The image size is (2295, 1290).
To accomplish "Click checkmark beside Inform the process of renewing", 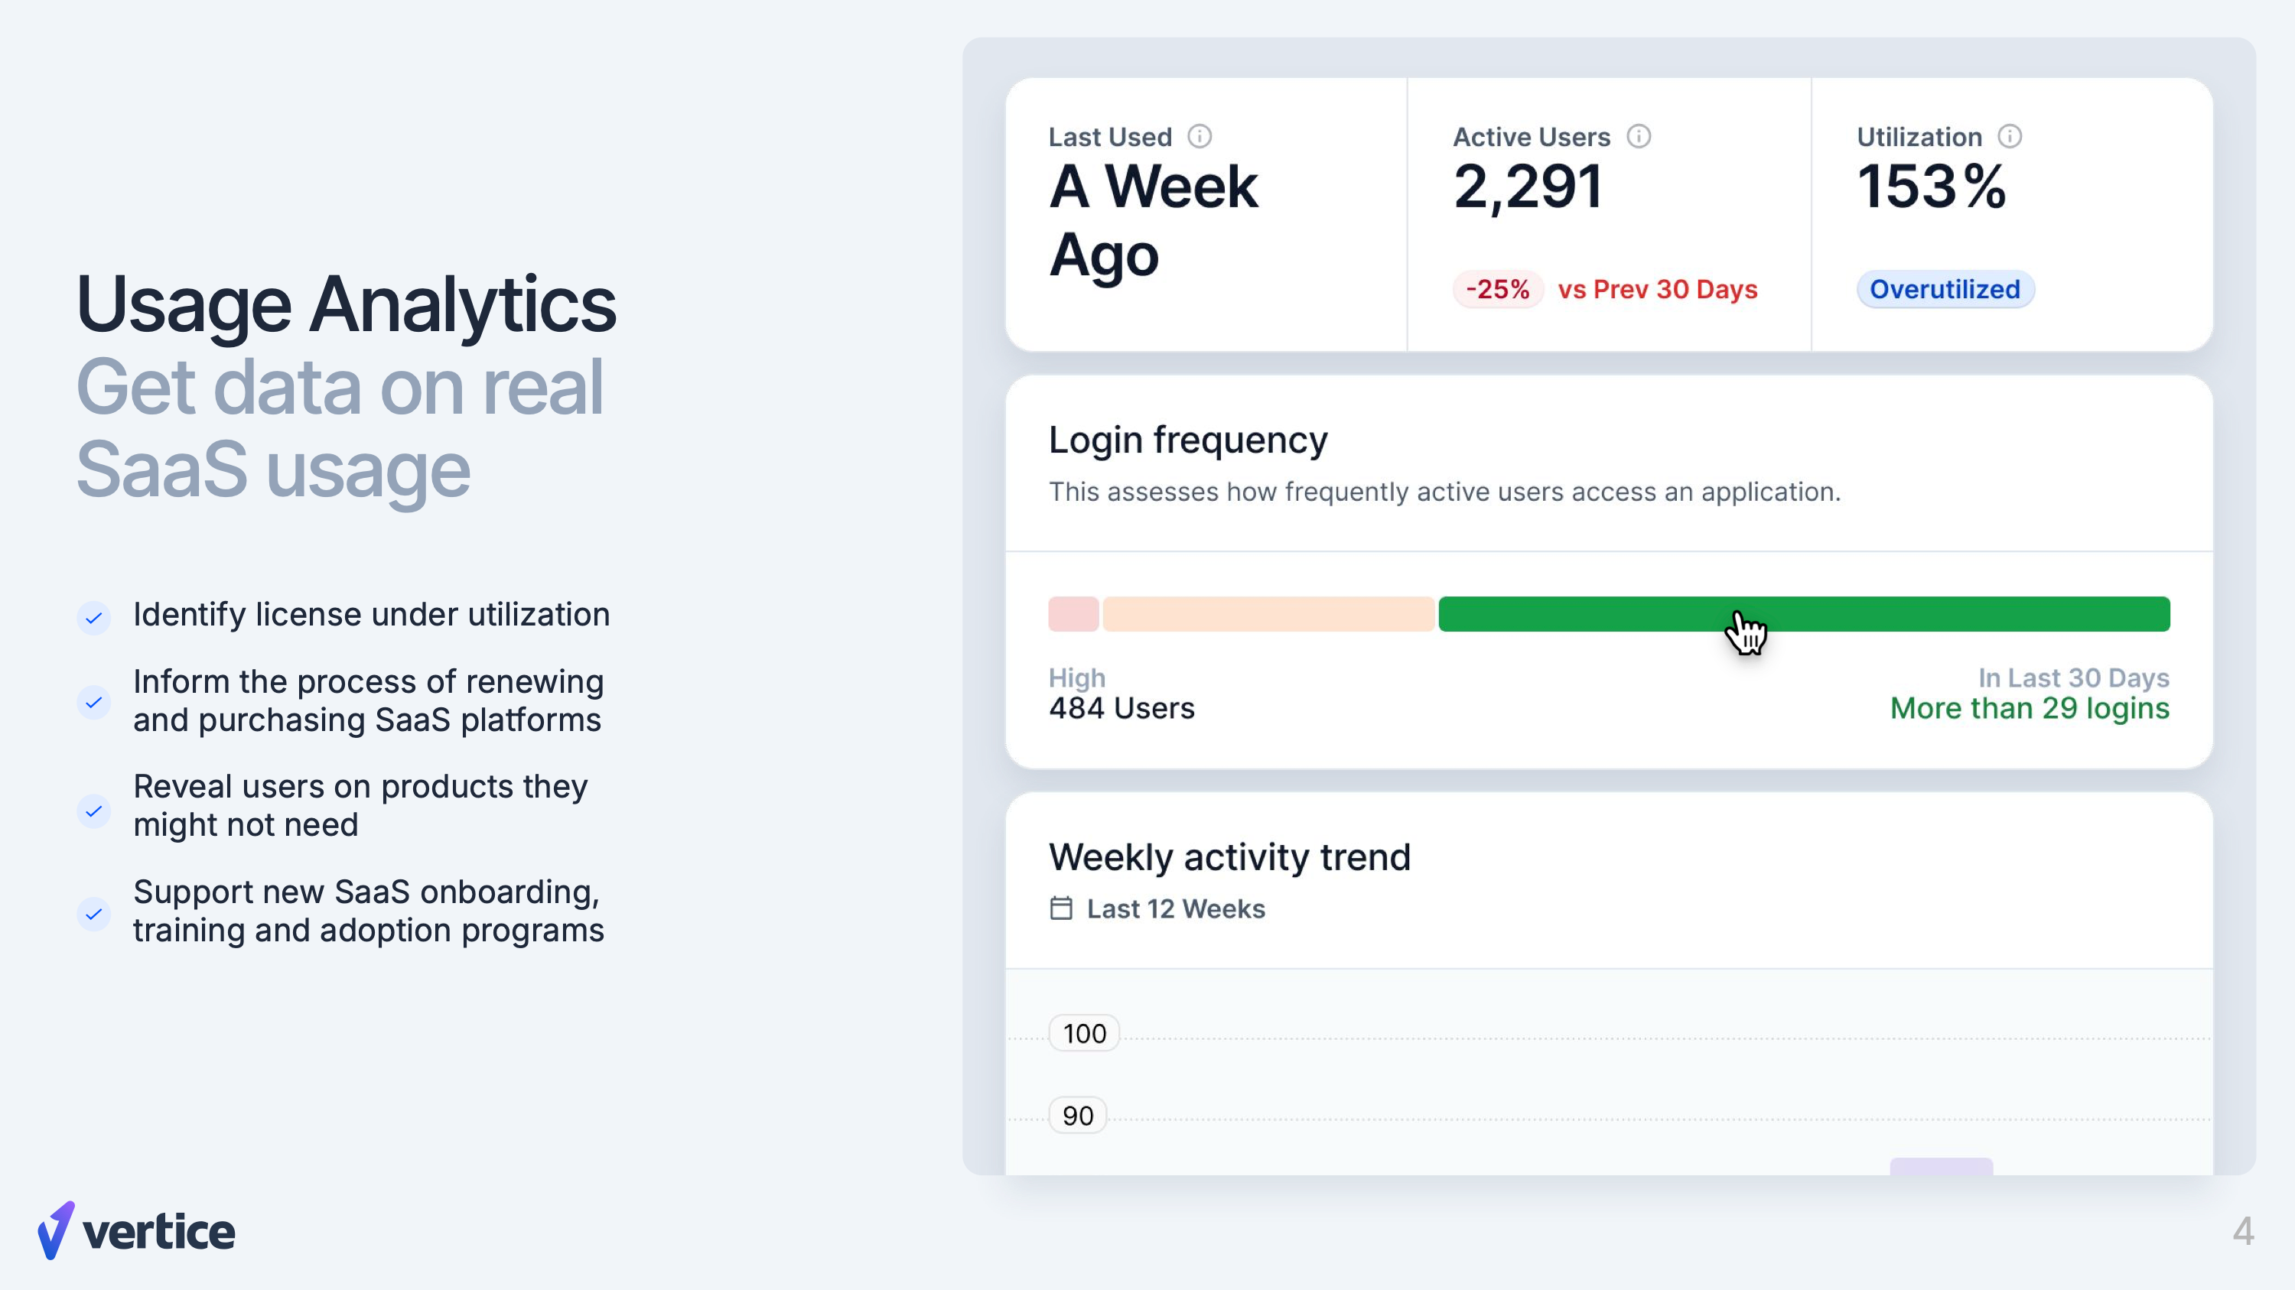I will pos(93,703).
